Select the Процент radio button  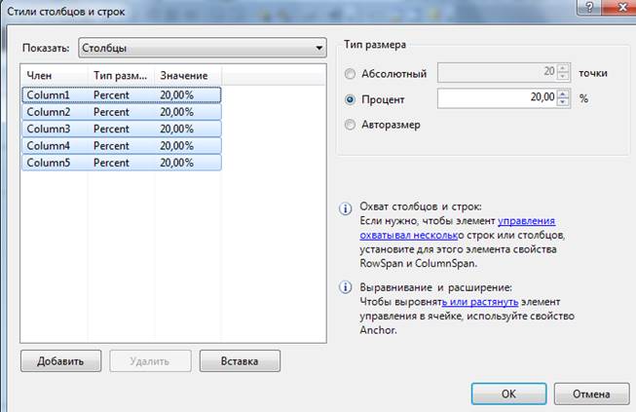350,99
